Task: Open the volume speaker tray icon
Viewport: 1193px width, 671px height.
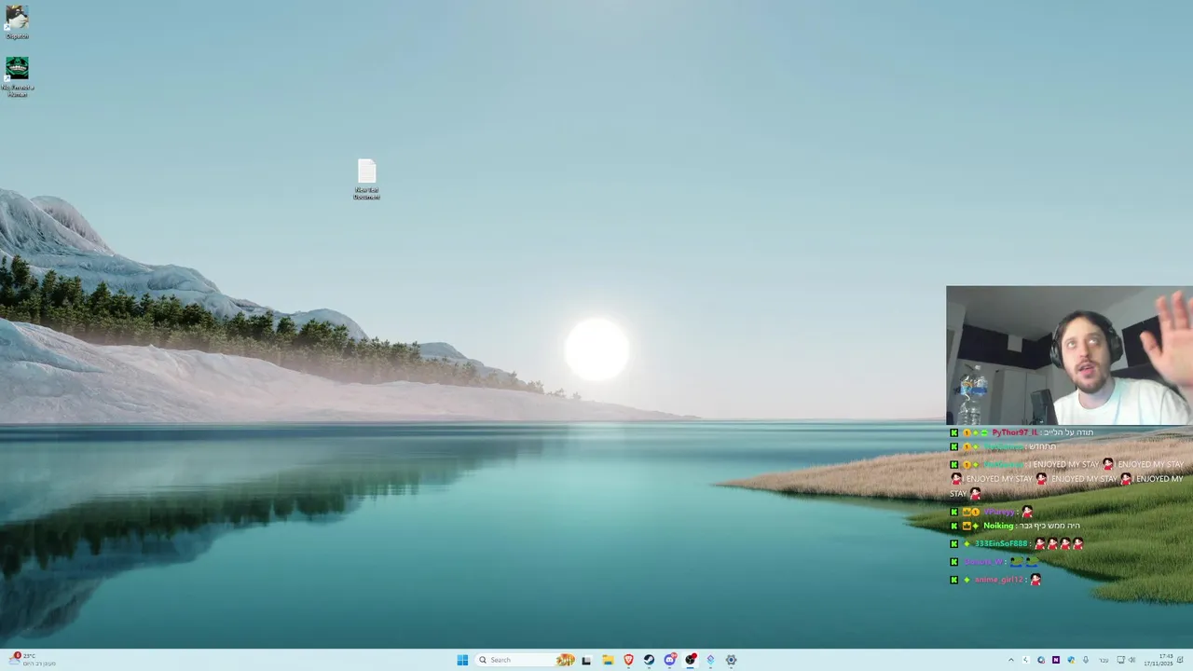Action: (1132, 660)
